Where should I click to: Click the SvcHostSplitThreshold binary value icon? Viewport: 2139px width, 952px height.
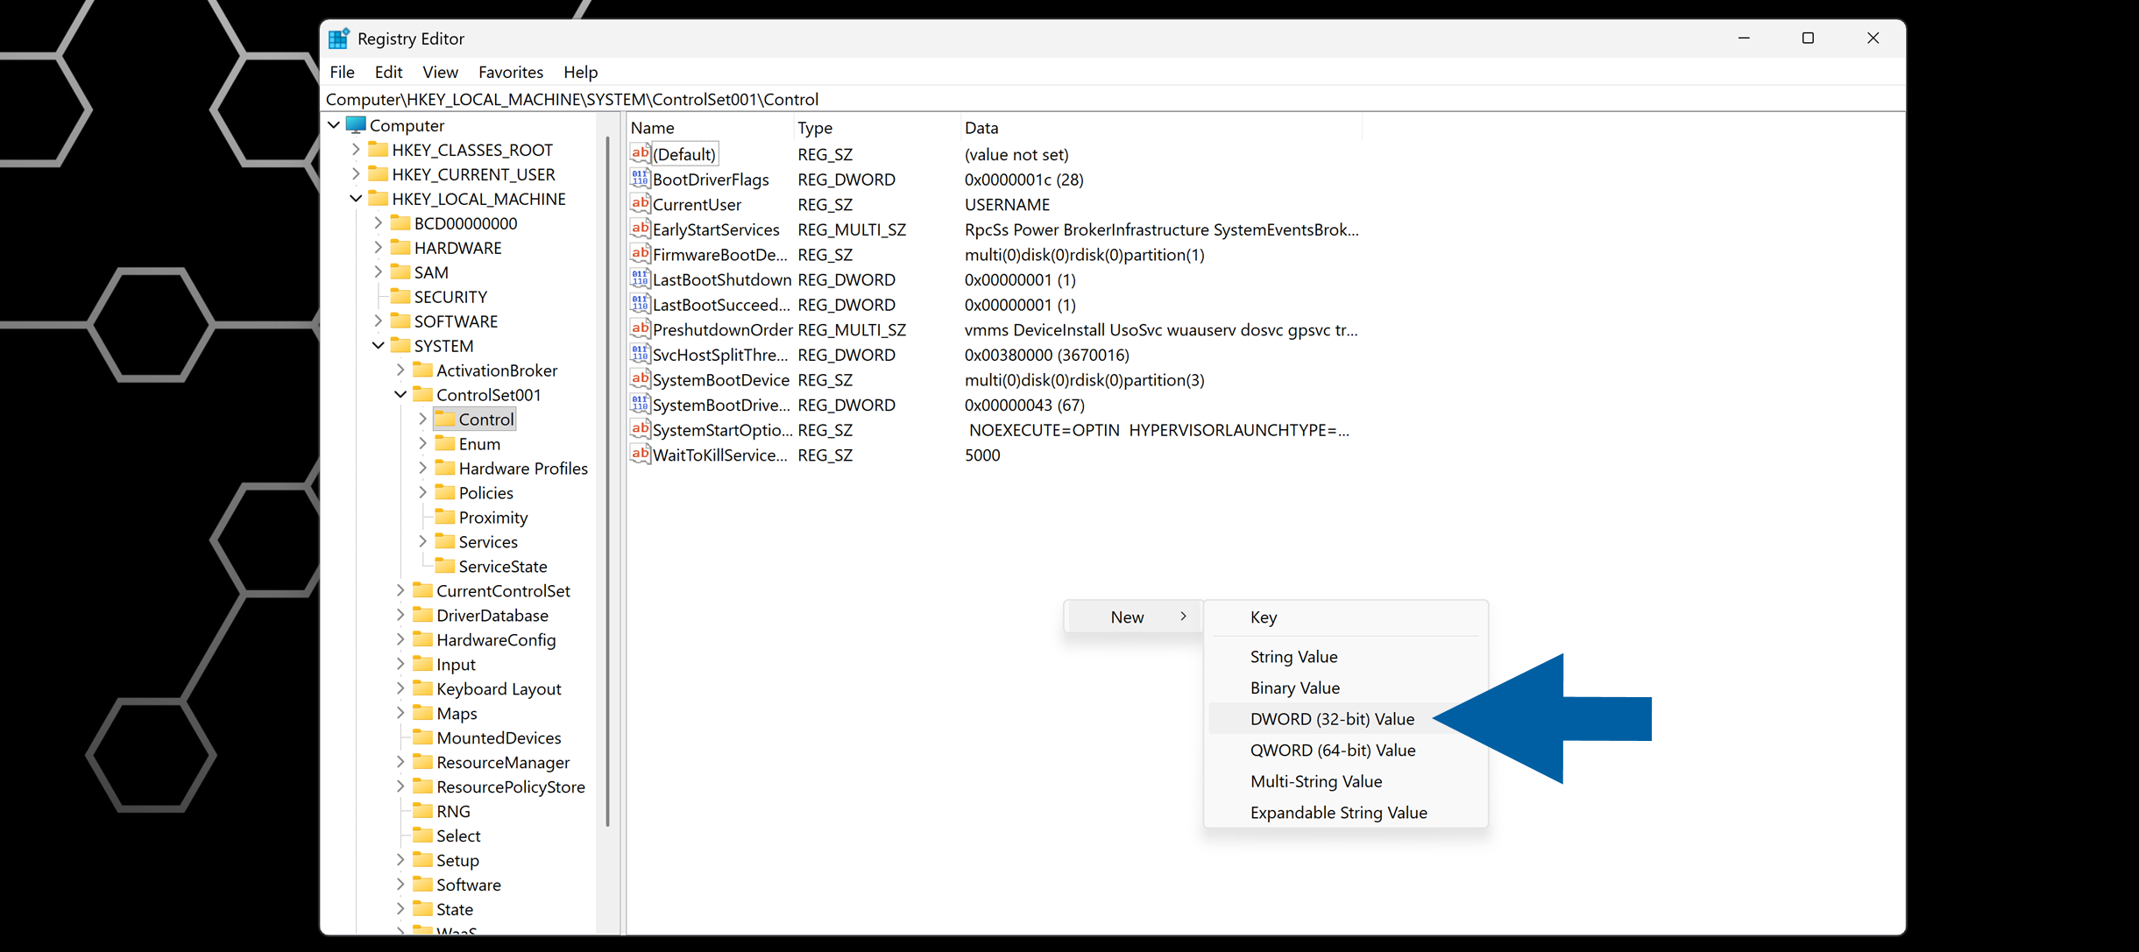tap(640, 355)
